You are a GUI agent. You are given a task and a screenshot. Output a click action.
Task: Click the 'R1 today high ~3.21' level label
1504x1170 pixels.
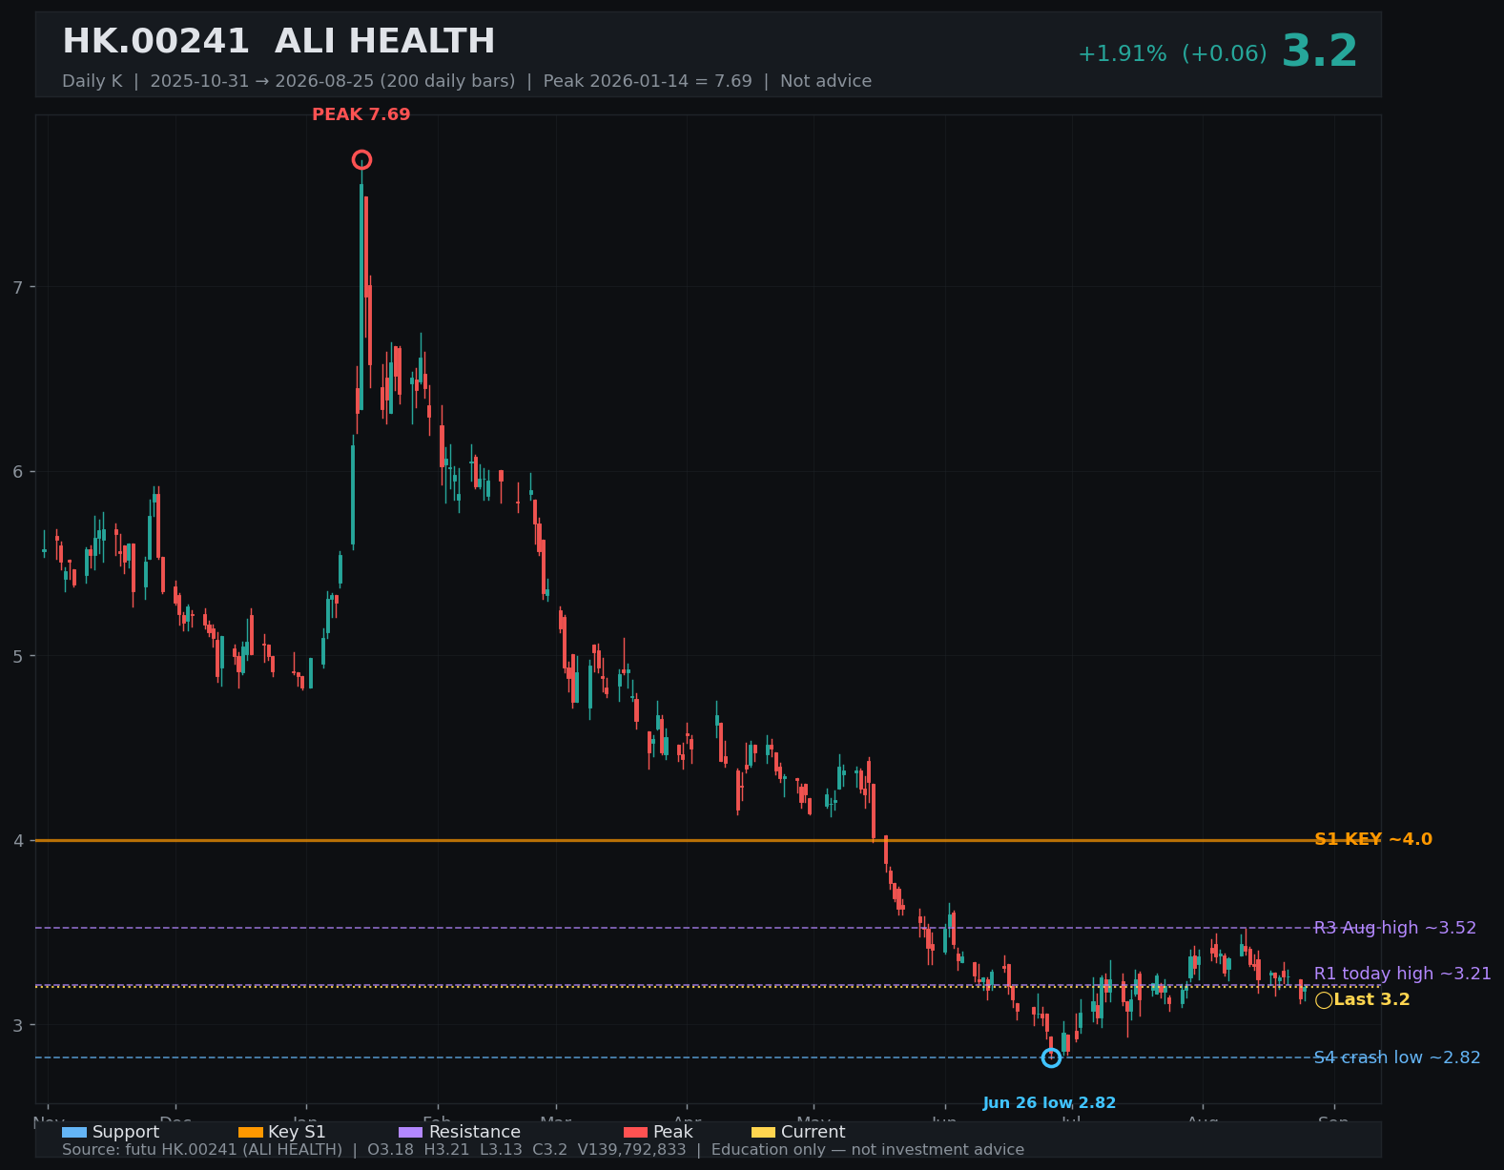click(1403, 974)
